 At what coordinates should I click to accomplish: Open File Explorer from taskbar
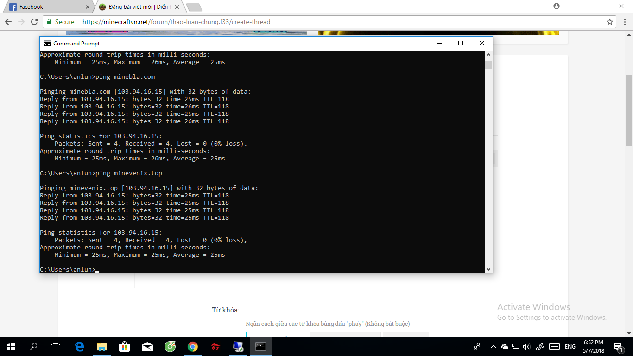click(x=101, y=346)
